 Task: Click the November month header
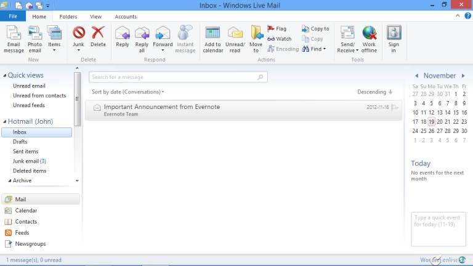click(x=440, y=76)
